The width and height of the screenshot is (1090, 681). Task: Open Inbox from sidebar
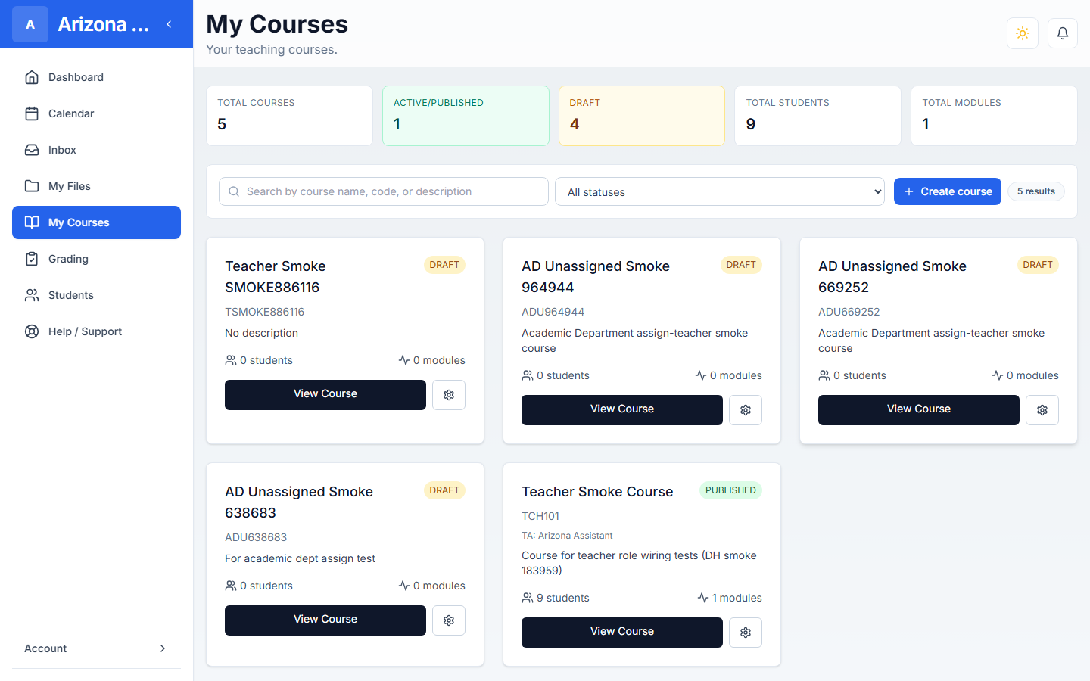[96, 150]
